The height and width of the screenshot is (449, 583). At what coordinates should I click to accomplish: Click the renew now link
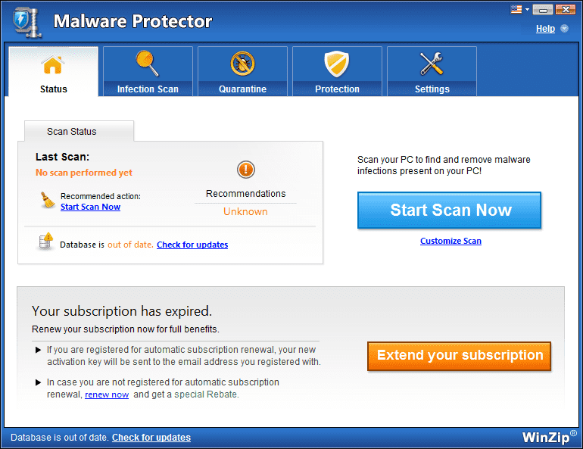[107, 394]
